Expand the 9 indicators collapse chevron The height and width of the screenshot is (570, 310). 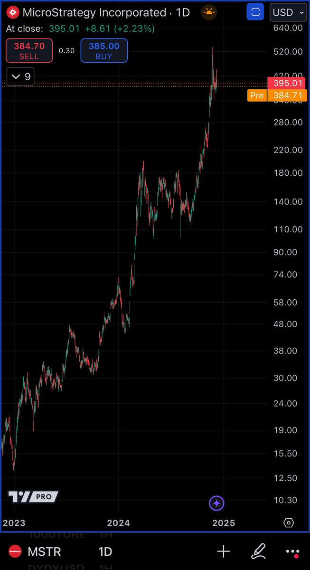[x=20, y=76]
